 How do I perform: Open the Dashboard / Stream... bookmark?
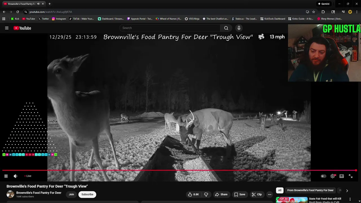[x=111, y=19]
